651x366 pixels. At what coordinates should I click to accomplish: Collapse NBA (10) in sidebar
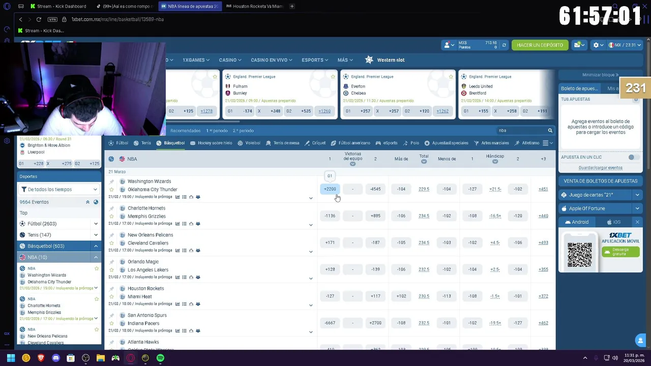pyautogui.click(x=96, y=257)
